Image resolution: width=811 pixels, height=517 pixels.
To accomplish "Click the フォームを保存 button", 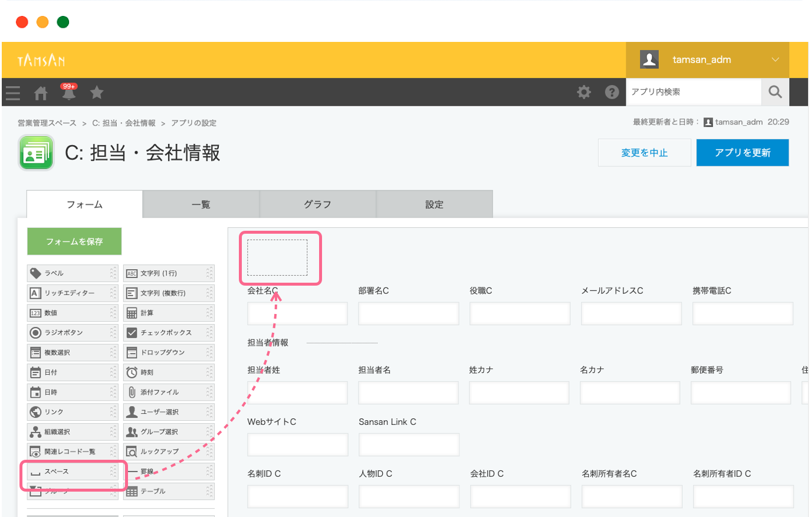I will click(x=74, y=241).
